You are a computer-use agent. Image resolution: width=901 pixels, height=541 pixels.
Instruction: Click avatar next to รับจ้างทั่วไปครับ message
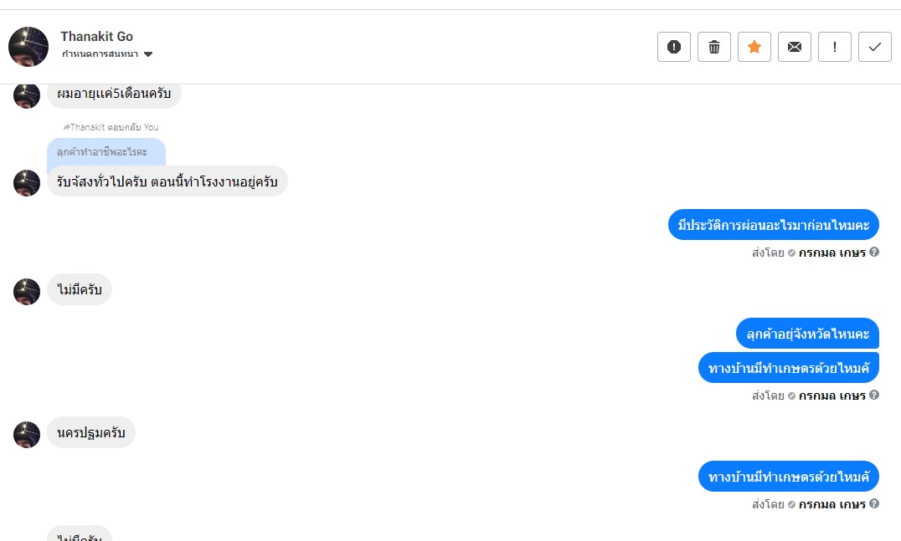[x=27, y=183]
